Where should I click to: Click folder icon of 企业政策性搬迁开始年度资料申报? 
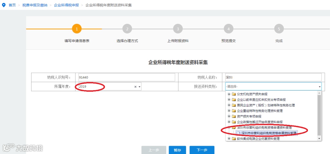click(234, 122)
